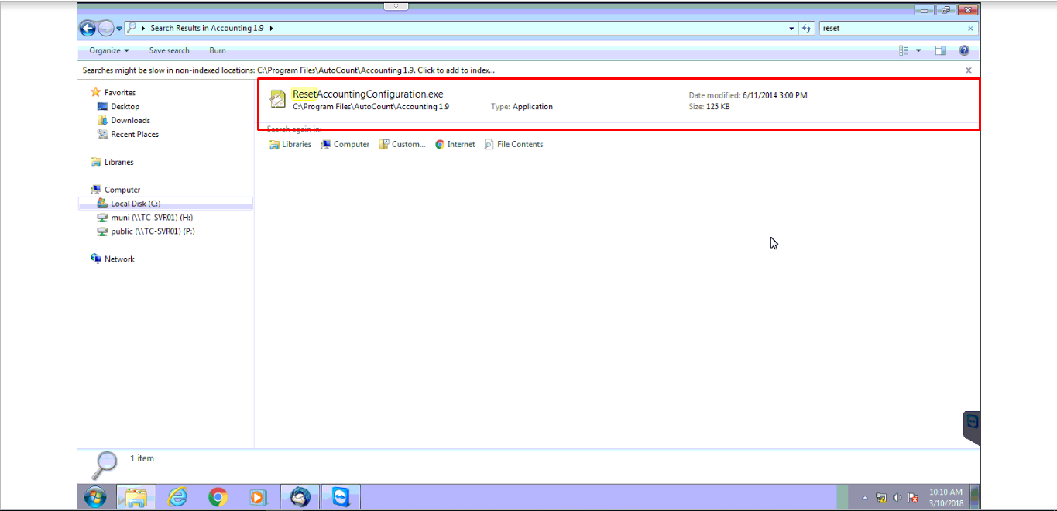
Task: Click Windows Explorer taskbar icon
Action: pos(136,497)
